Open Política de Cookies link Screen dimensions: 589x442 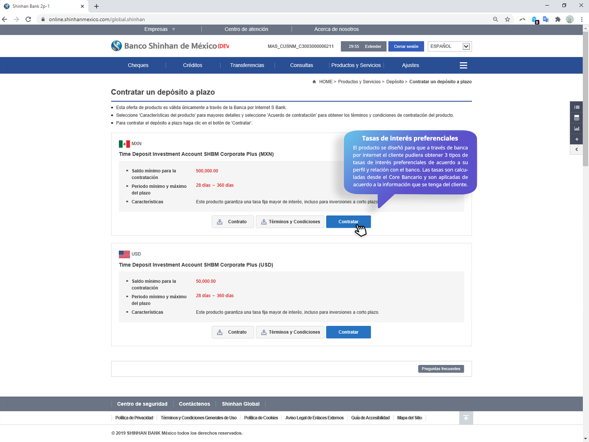coord(261,418)
